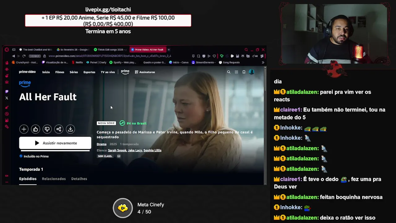Image resolution: width=396 pixels, height=223 pixels.
Task: Open StreamElements bookmark
Action: (204, 62)
